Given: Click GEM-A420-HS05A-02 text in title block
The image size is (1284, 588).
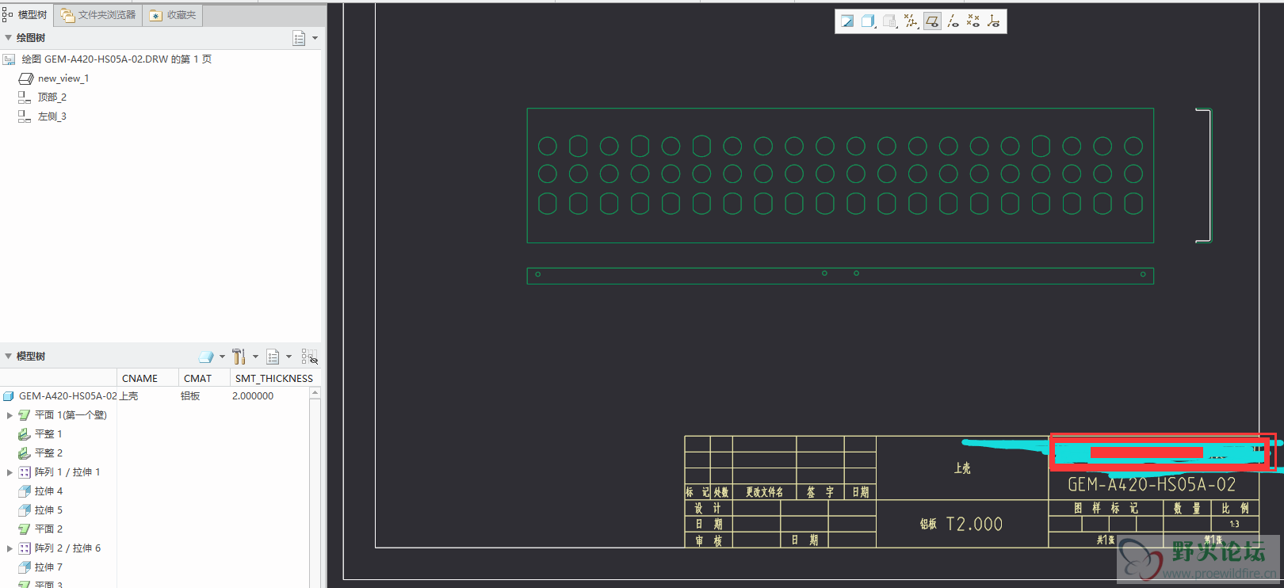Looking at the screenshot, I should (x=1152, y=484).
